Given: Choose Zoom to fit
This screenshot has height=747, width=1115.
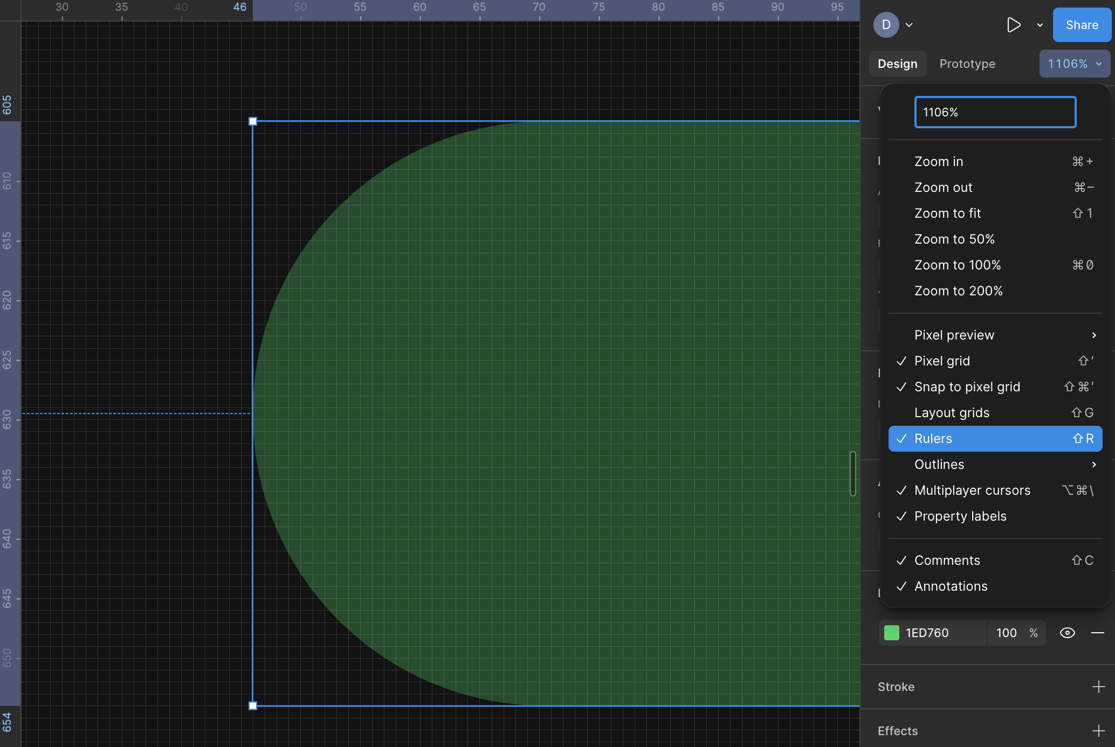Looking at the screenshot, I should click(x=947, y=213).
